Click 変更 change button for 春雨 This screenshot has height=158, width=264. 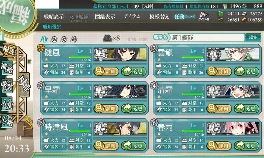coord(246,145)
